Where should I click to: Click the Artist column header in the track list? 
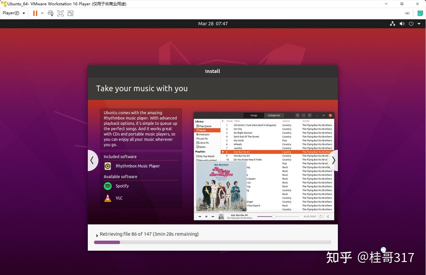pos(306,121)
